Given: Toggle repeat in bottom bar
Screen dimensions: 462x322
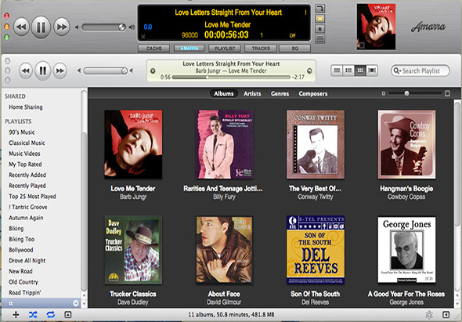Looking at the screenshot, I should (x=51, y=315).
